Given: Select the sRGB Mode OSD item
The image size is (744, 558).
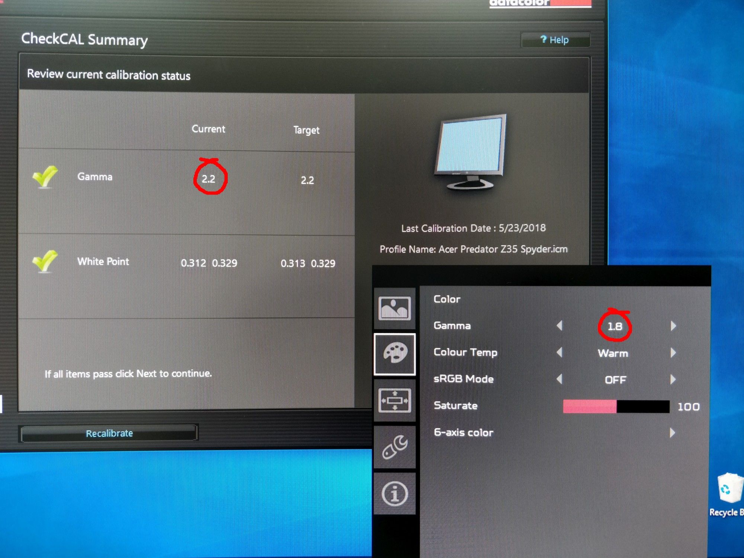Looking at the screenshot, I should pyautogui.click(x=464, y=379).
